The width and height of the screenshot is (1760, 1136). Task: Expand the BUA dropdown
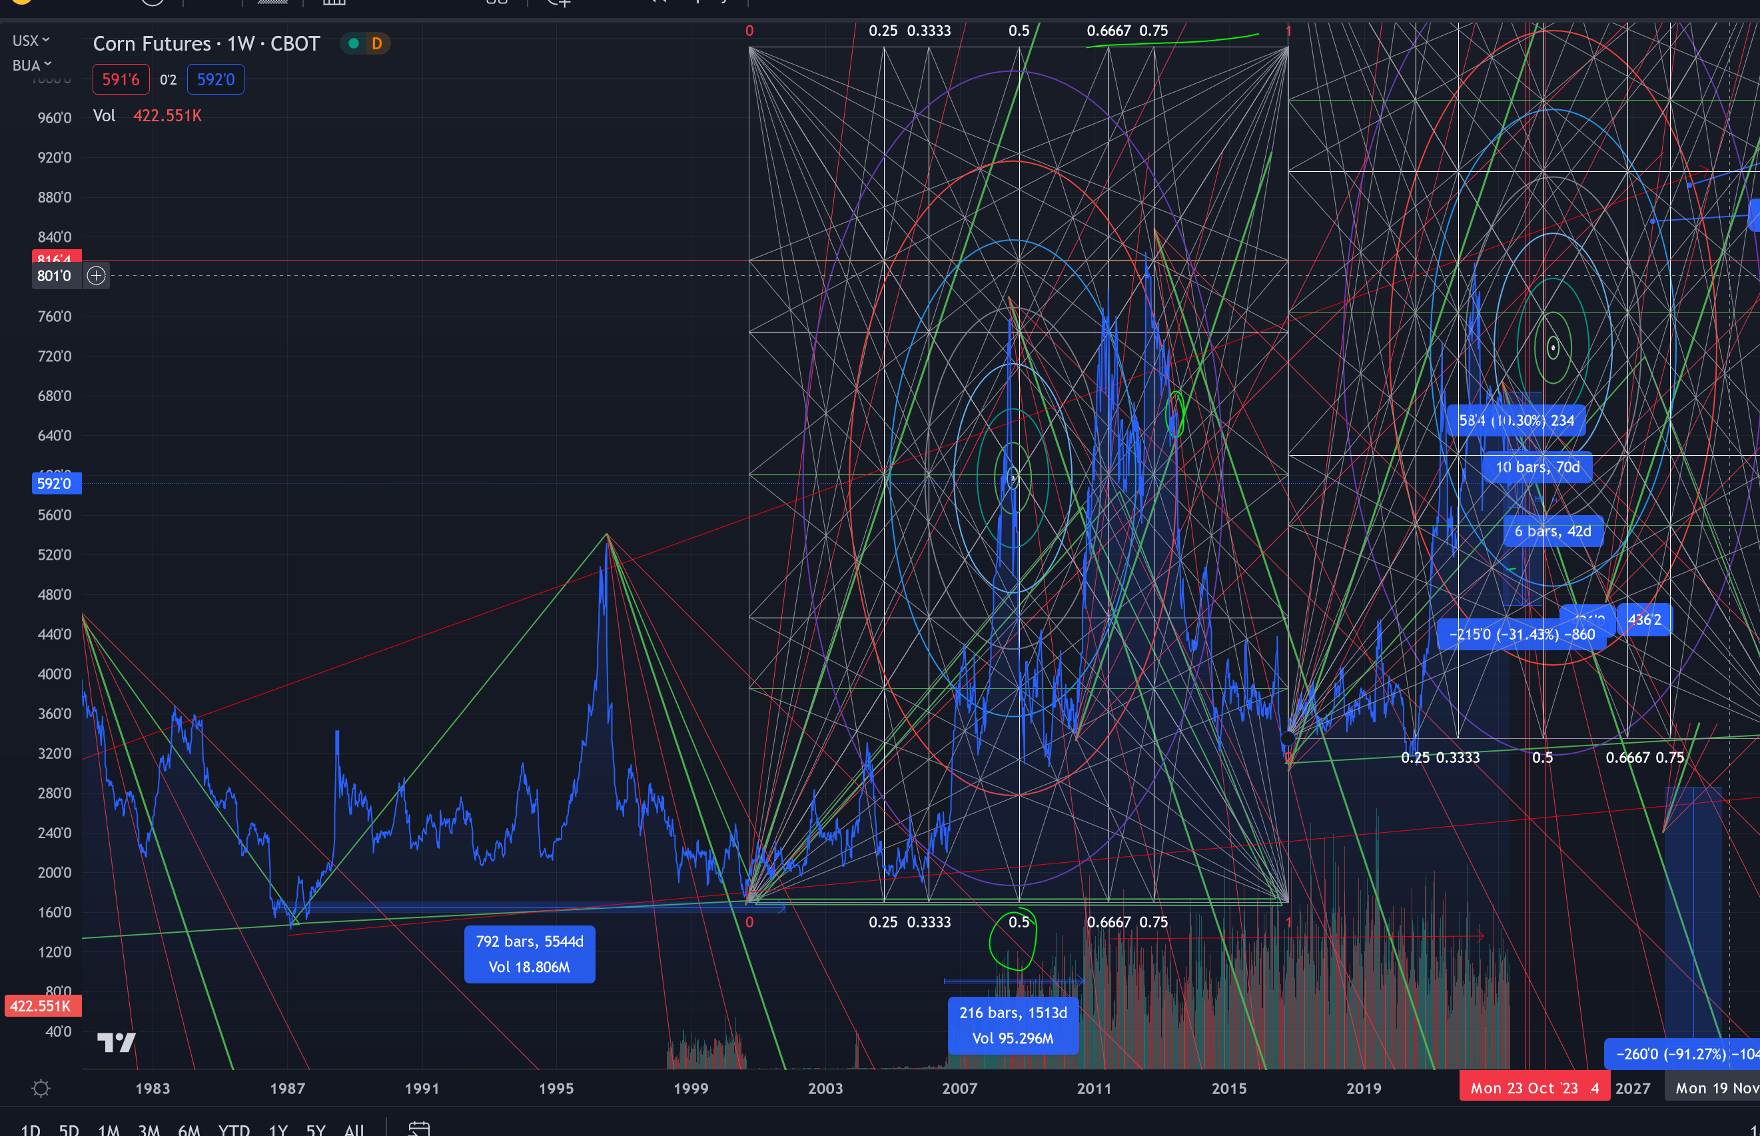click(x=30, y=65)
